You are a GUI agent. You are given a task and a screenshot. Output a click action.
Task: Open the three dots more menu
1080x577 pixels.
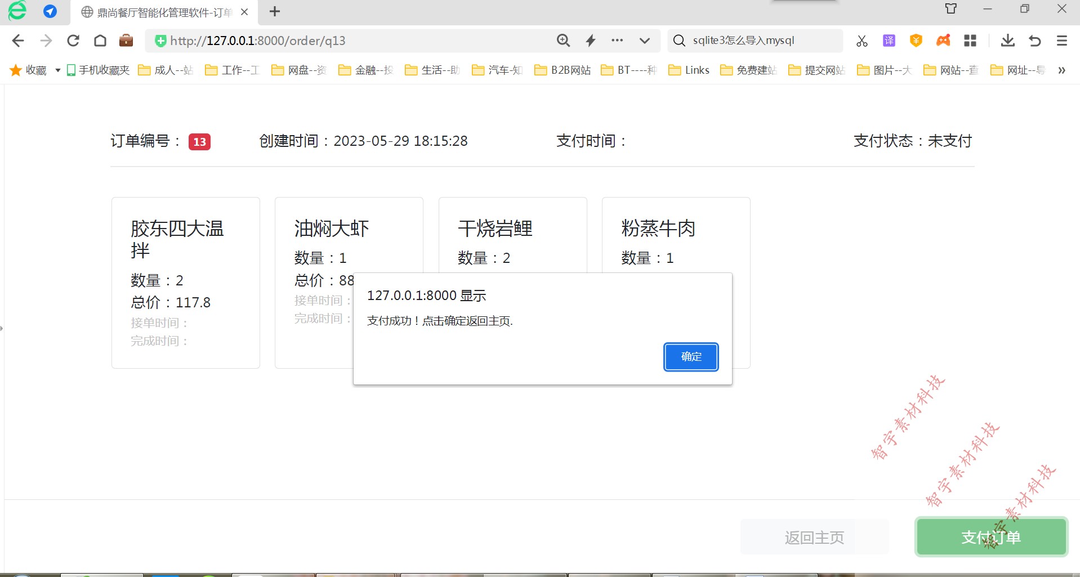617,41
